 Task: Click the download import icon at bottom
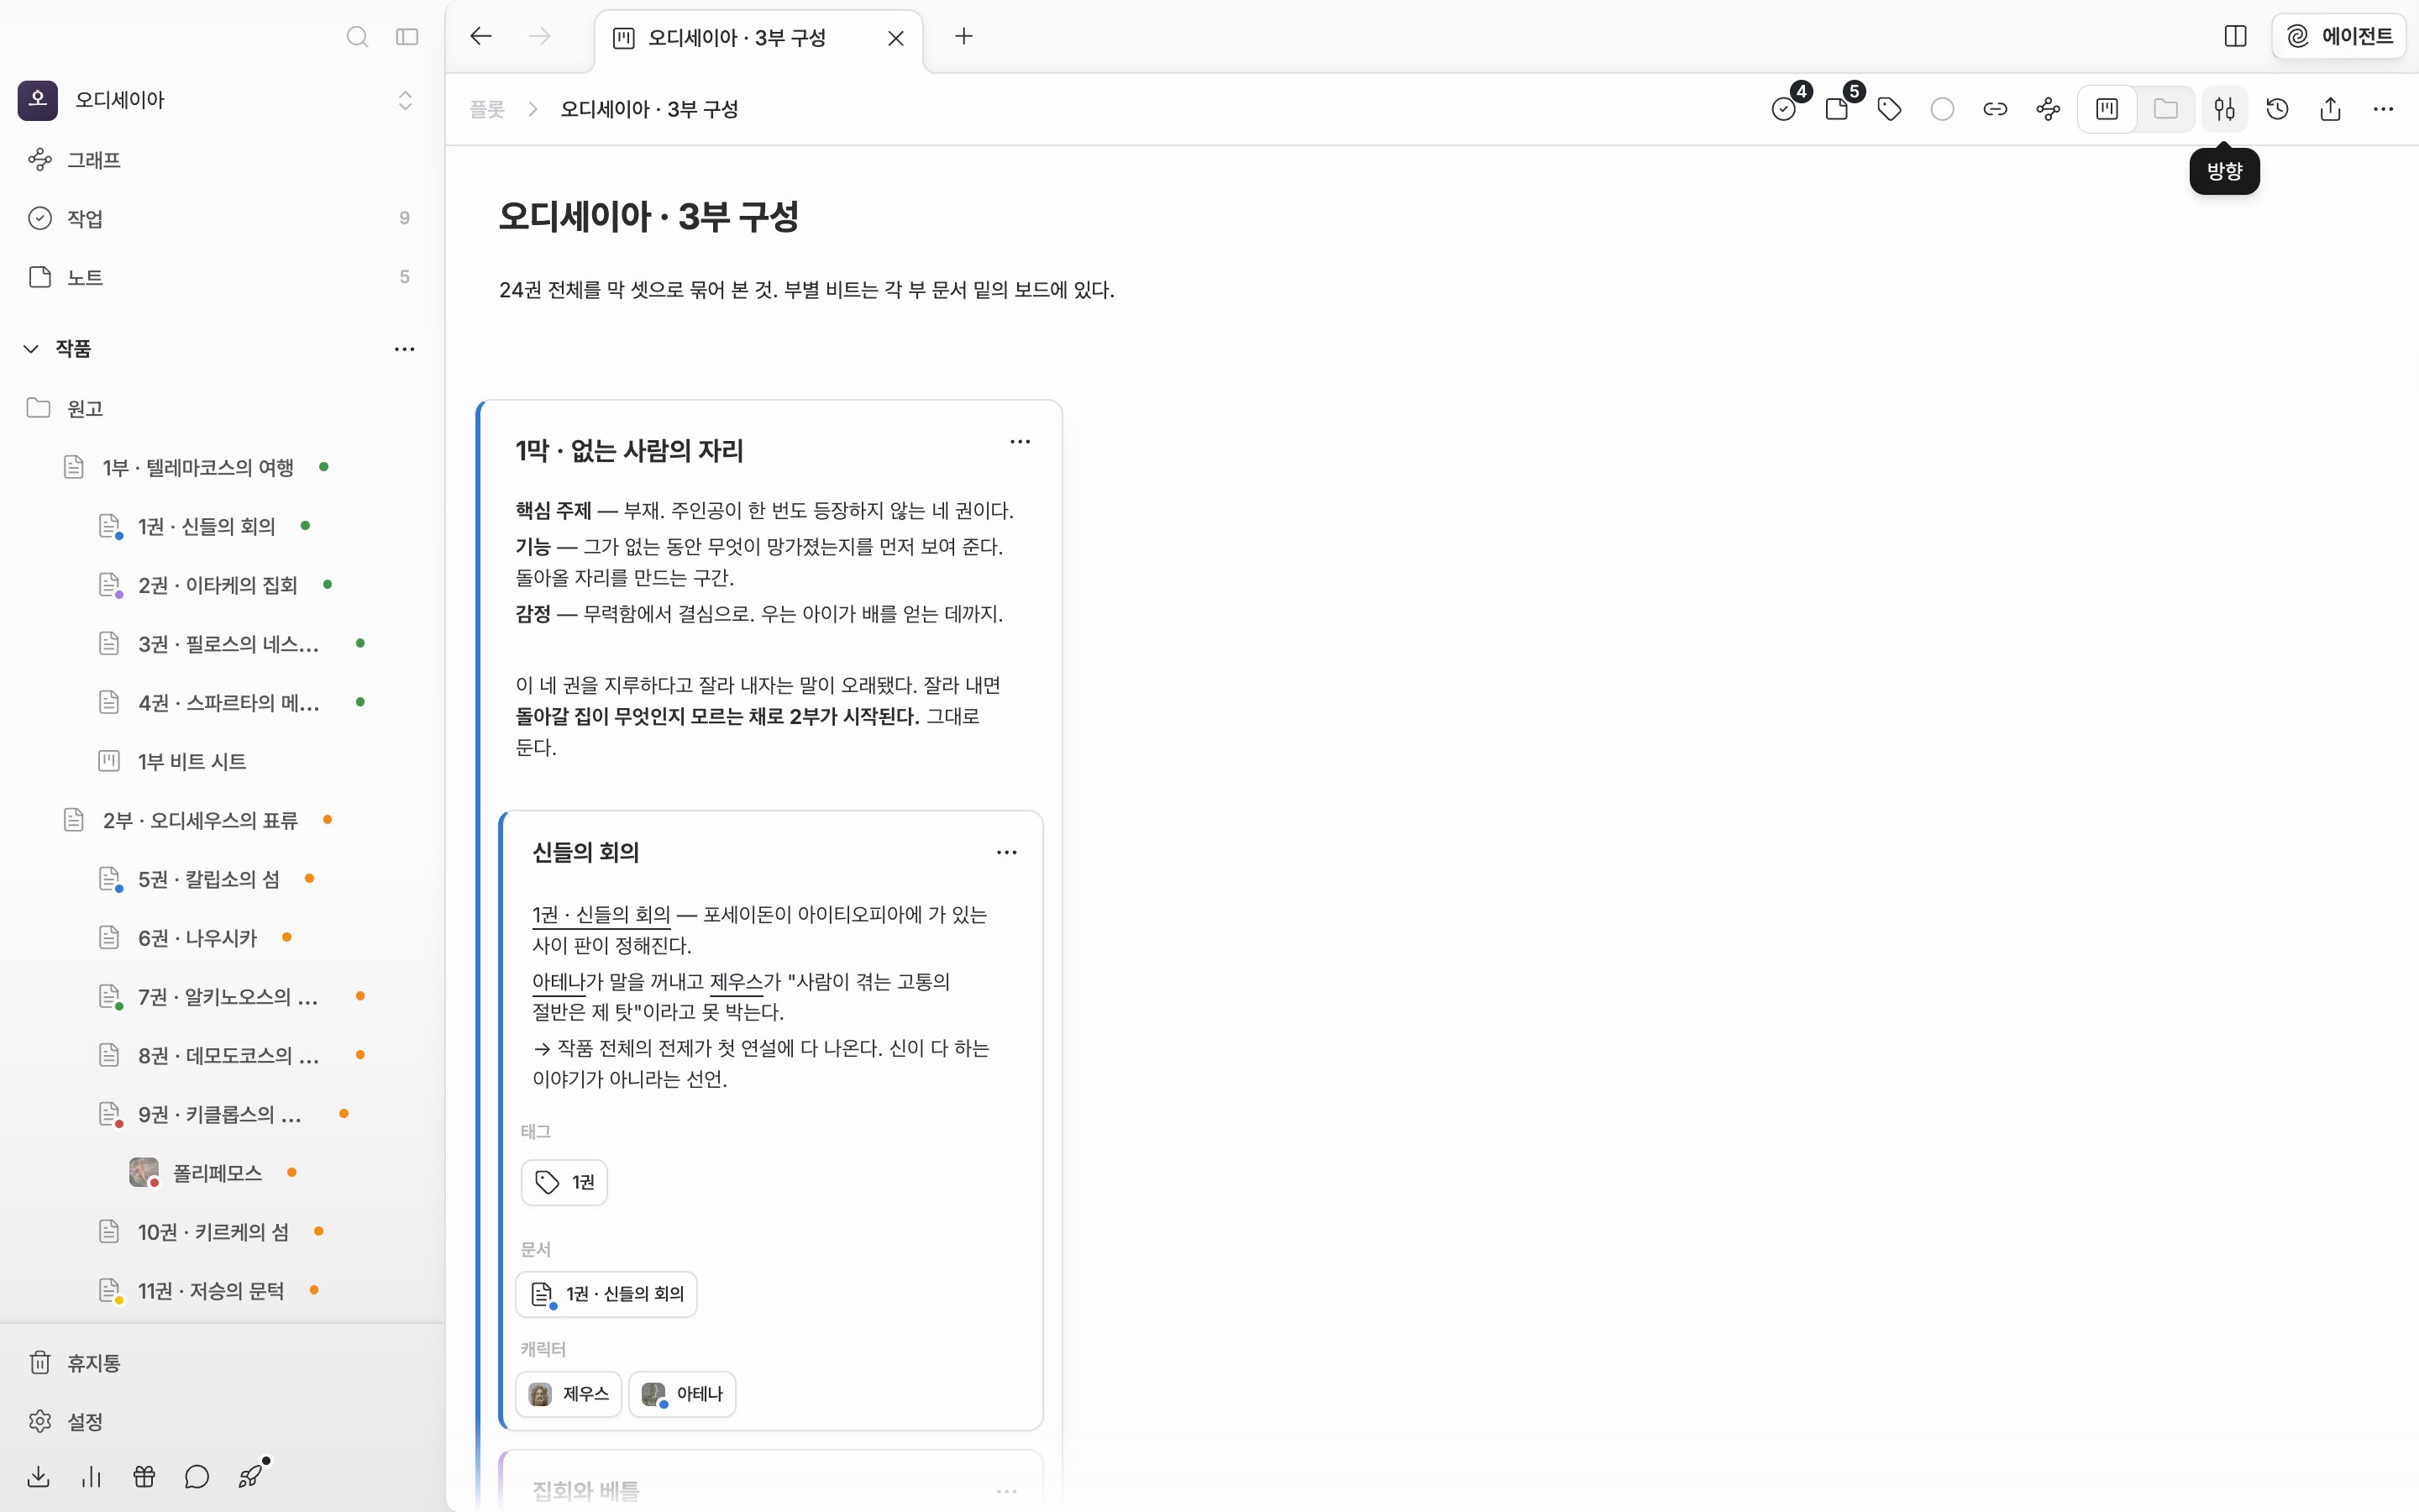pyautogui.click(x=39, y=1477)
